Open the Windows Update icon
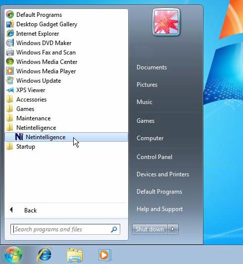The width and height of the screenshot is (243, 264). (10, 80)
